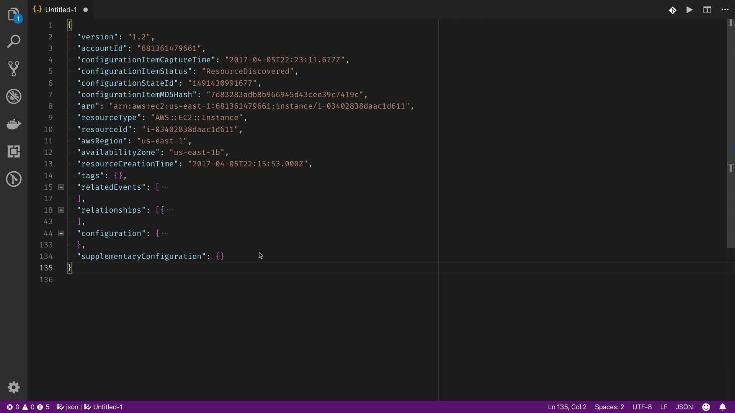This screenshot has width=735, height=413.
Task: Open the Docker view icon
Action: tap(14, 124)
